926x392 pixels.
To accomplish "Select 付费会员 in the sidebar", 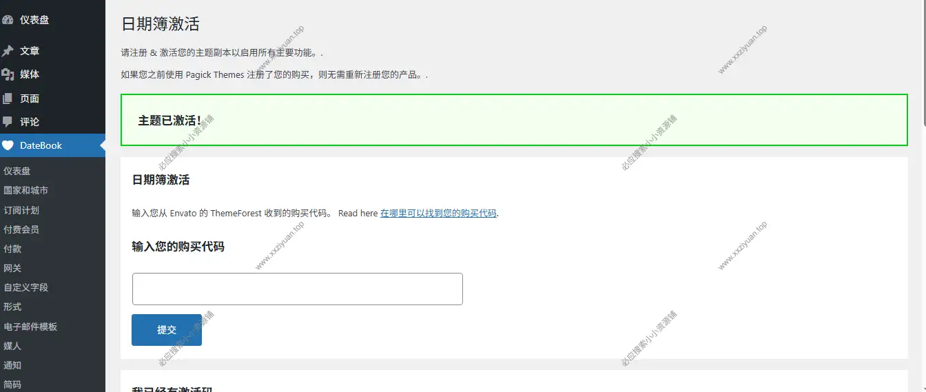I will coord(21,229).
